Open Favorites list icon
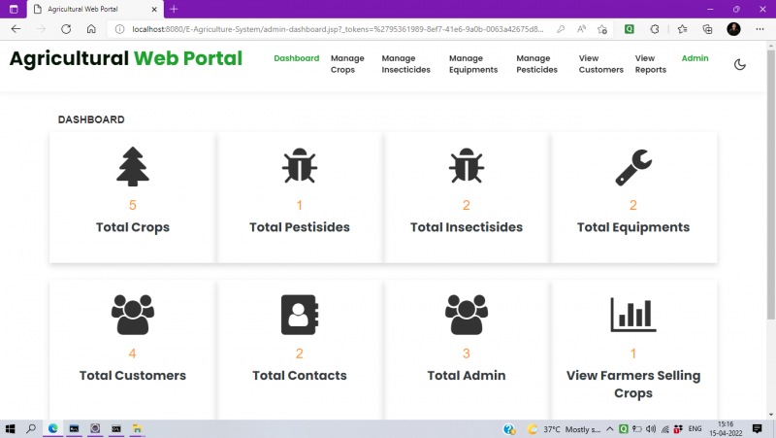The image size is (776, 438). (683, 29)
